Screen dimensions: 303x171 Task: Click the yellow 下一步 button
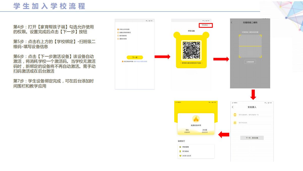click(x=135, y=57)
